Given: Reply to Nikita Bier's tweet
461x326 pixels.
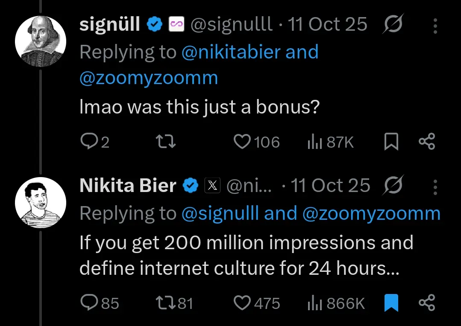Looking at the screenshot, I should click(x=89, y=303).
